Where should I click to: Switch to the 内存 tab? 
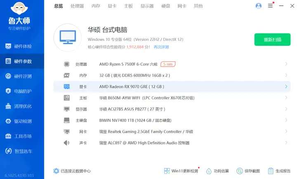(96, 6)
